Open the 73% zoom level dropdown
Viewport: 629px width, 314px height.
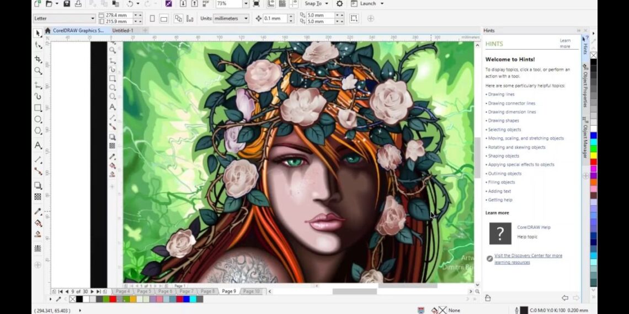(x=246, y=4)
